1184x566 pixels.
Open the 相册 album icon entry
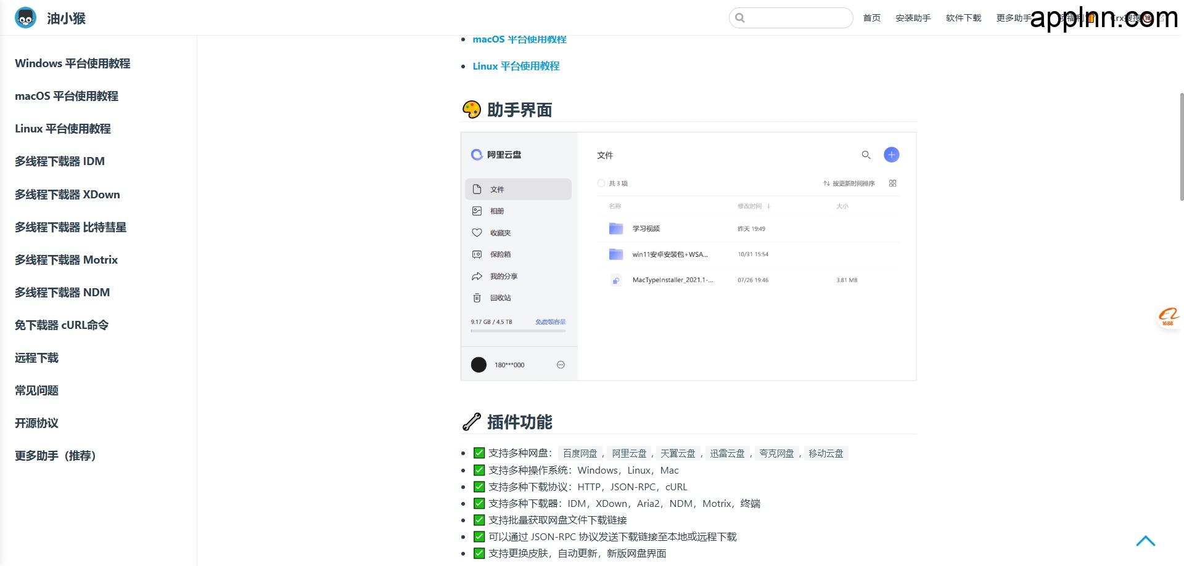(x=477, y=211)
